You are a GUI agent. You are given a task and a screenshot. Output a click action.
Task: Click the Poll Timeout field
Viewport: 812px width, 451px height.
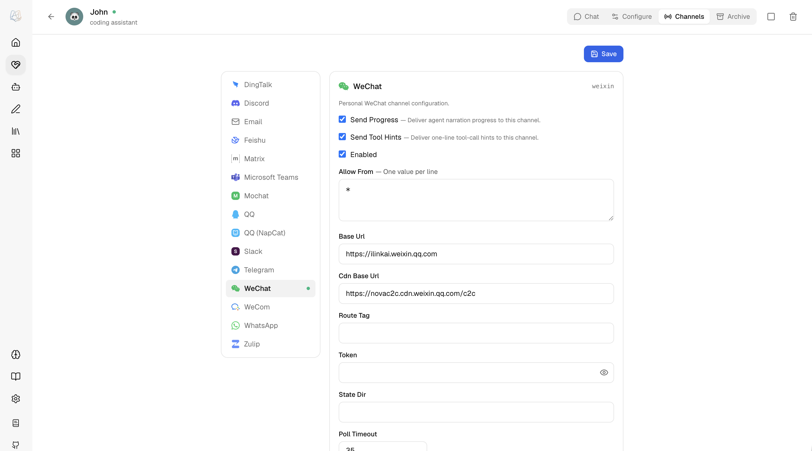point(383,447)
